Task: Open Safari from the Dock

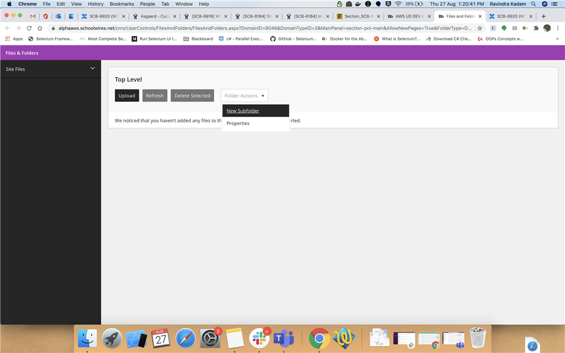Action: click(x=185, y=338)
